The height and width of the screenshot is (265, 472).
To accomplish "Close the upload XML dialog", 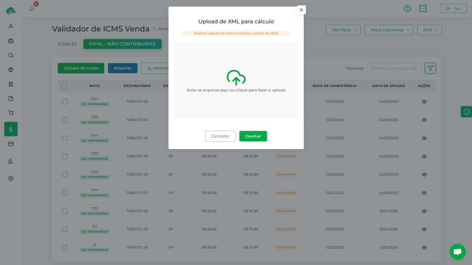I will pos(301,10).
